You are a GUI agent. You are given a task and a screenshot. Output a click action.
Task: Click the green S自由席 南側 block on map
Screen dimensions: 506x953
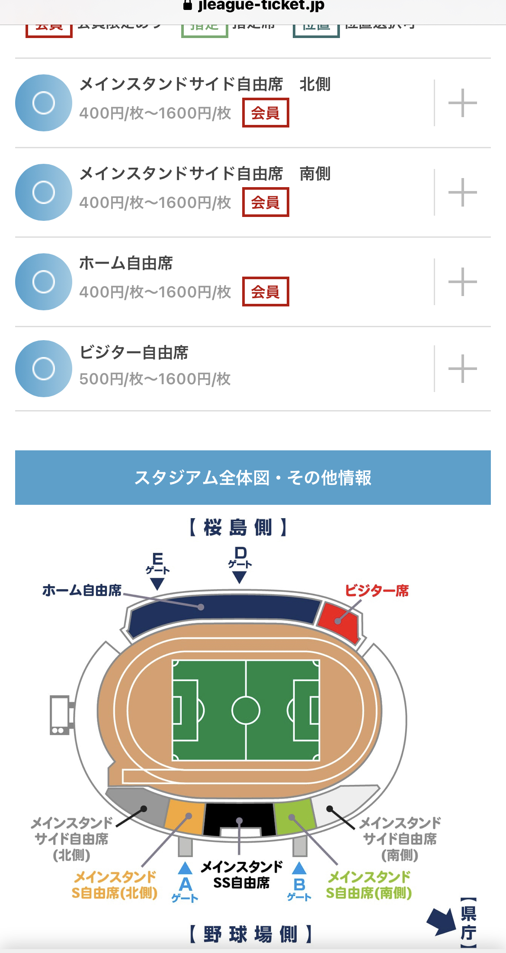tap(295, 817)
